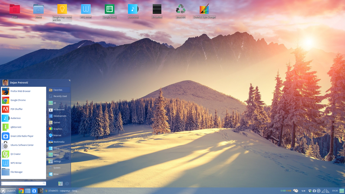Open the weather applet in the panel

pos(296,191)
